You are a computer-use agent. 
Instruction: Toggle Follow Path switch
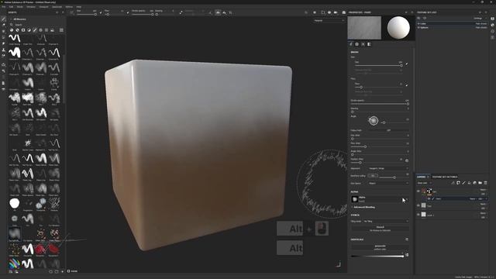389,130
